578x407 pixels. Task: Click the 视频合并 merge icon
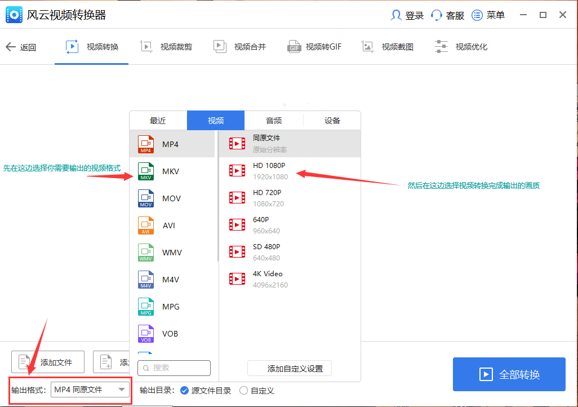click(220, 47)
